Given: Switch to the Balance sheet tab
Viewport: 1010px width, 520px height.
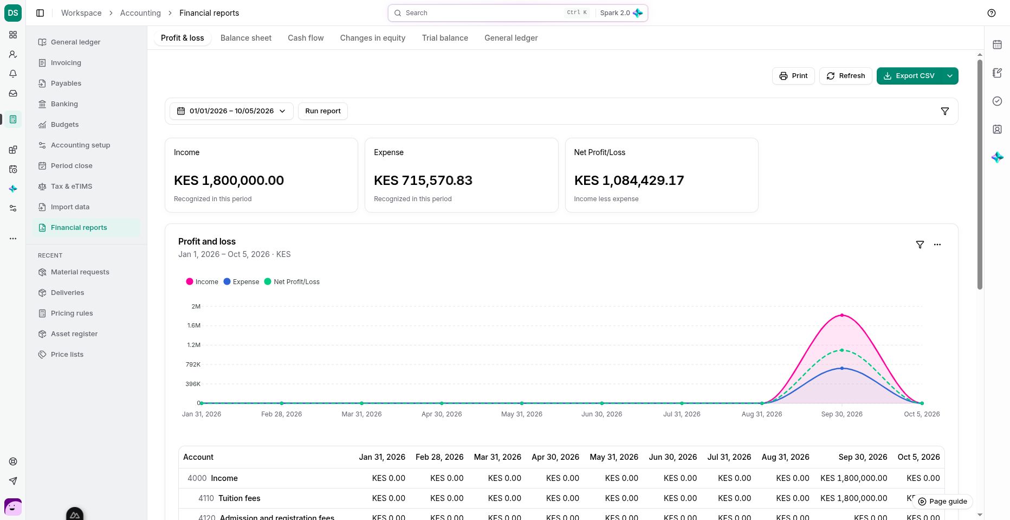Looking at the screenshot, I should point(246,38).
